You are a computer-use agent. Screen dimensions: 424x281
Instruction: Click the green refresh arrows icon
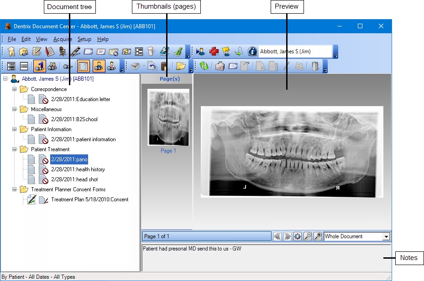coord(204,66)
